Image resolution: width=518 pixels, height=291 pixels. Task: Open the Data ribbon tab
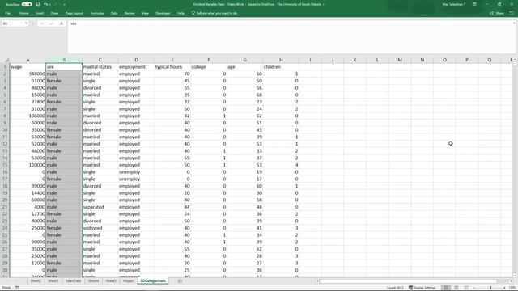(x=114, y=13)
